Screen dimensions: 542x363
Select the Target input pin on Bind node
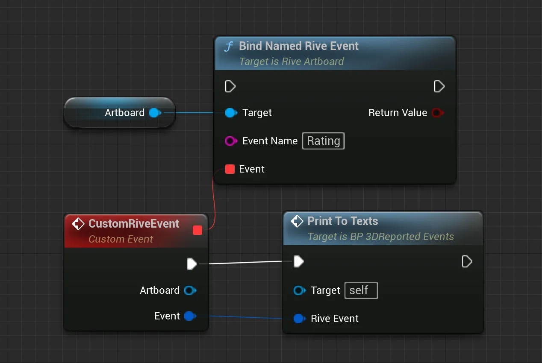pyautogui.click(x=231, y=113)
